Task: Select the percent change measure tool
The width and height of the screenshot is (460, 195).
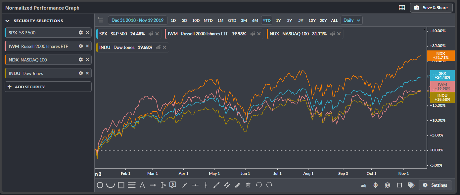Action: 163,185
